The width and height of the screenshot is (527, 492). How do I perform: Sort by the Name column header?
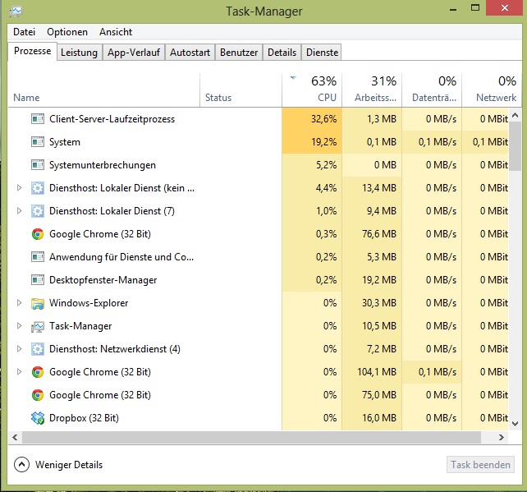[x=104, y=90]
